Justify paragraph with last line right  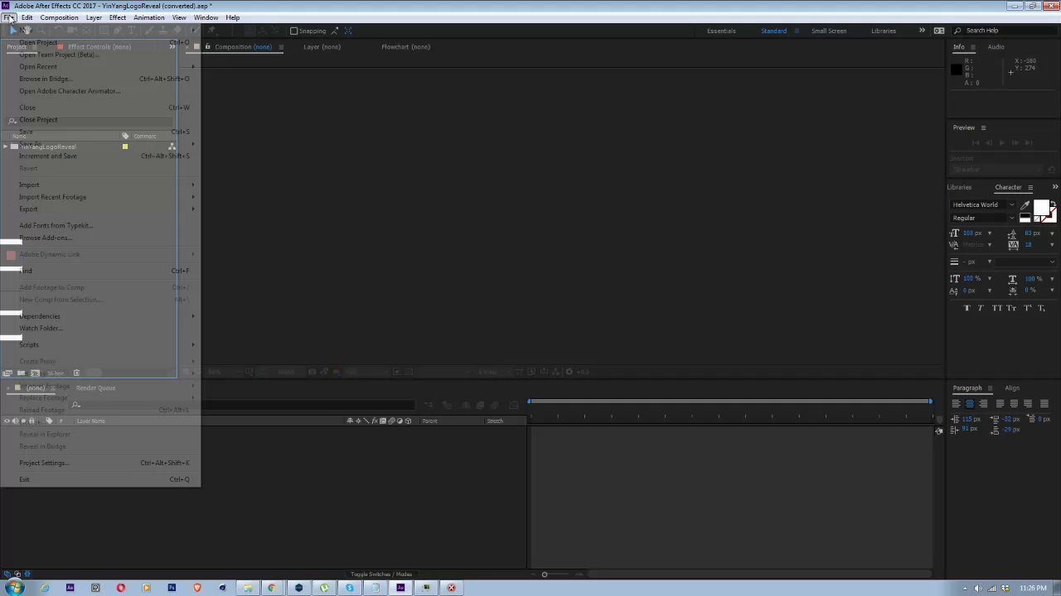coord(1028,404)
